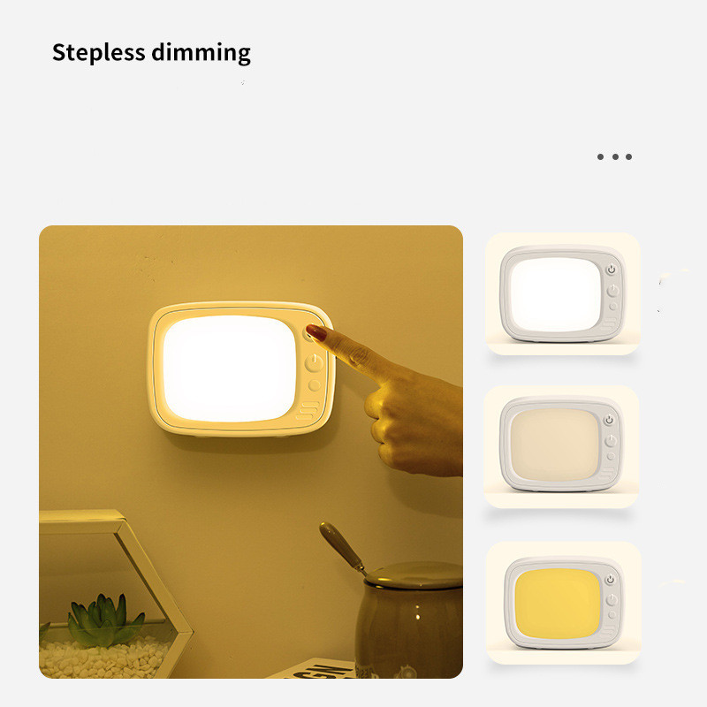The height and width of the screenshot is (707, 707).
Task: Click the first dot of the three-dot indicator
Action: (600, 157)
